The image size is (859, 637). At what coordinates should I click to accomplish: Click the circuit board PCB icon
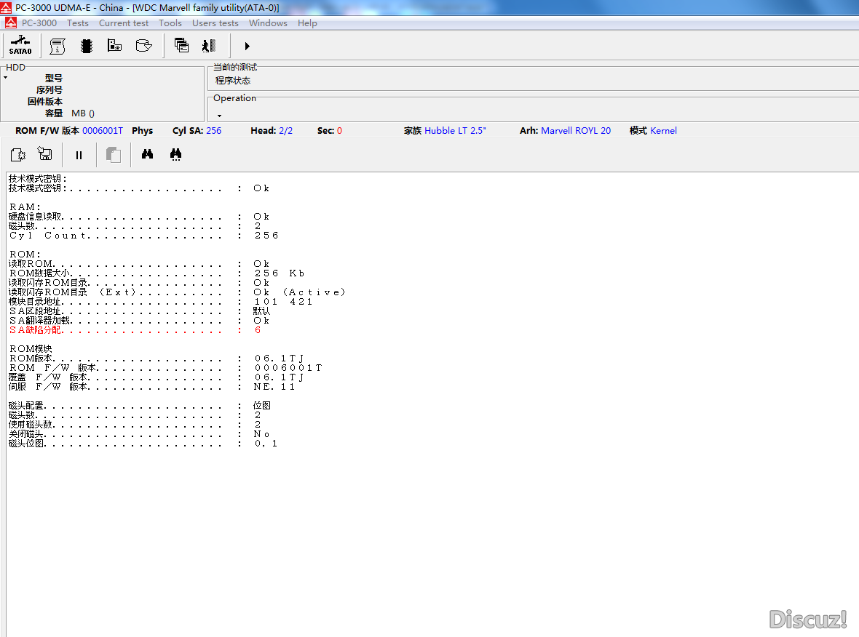point(114,45)
